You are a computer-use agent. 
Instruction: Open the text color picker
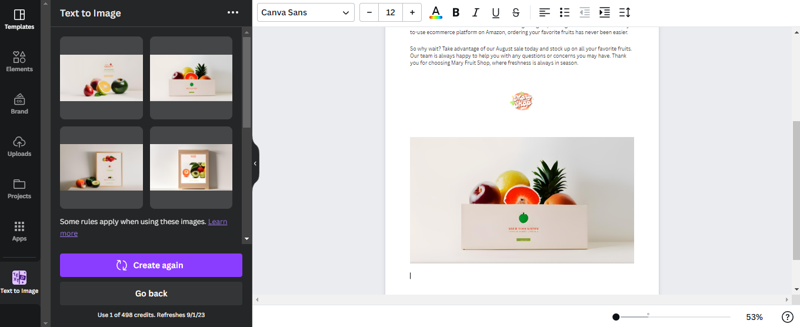(x=436, y=12)
